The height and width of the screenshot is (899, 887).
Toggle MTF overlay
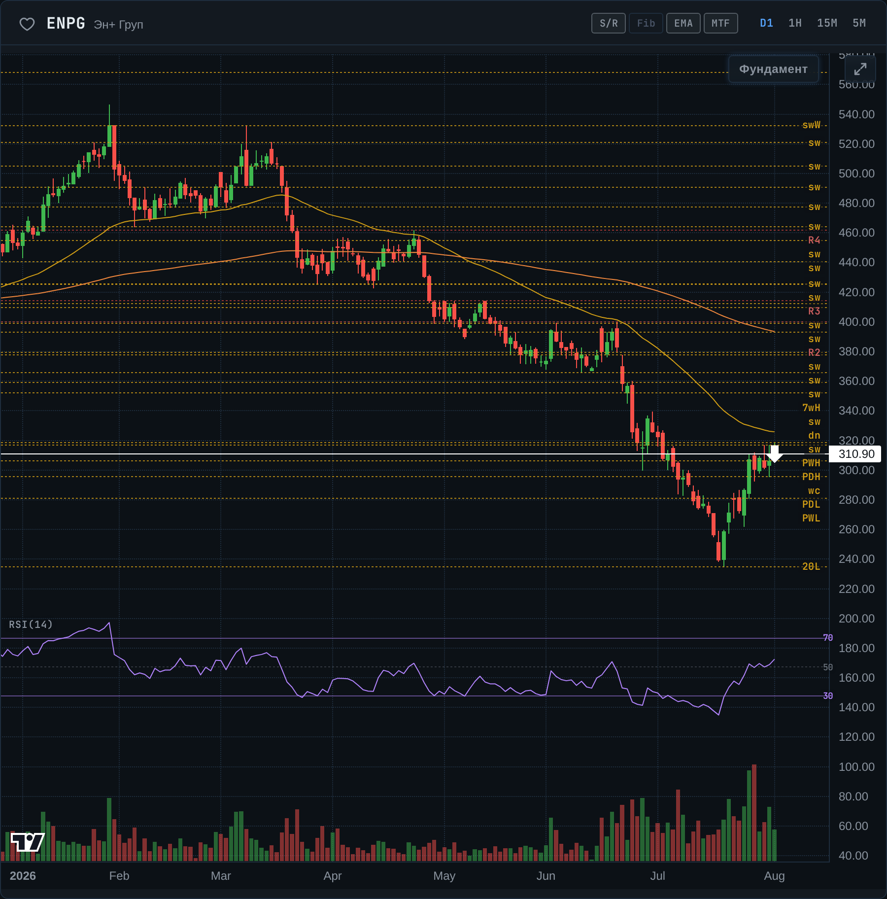(721, 23)
